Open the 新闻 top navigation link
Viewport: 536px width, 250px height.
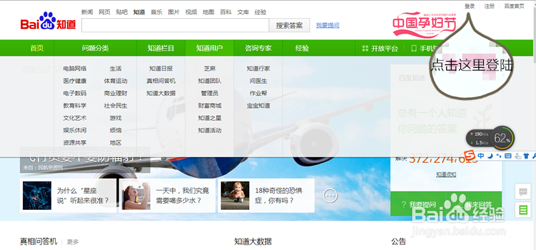pos(87,12)
